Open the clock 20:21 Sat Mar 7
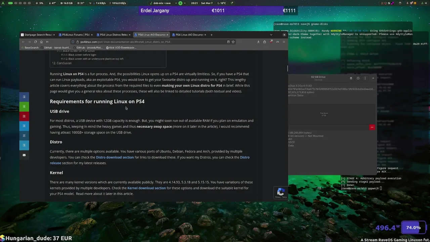 click(202, 3)
